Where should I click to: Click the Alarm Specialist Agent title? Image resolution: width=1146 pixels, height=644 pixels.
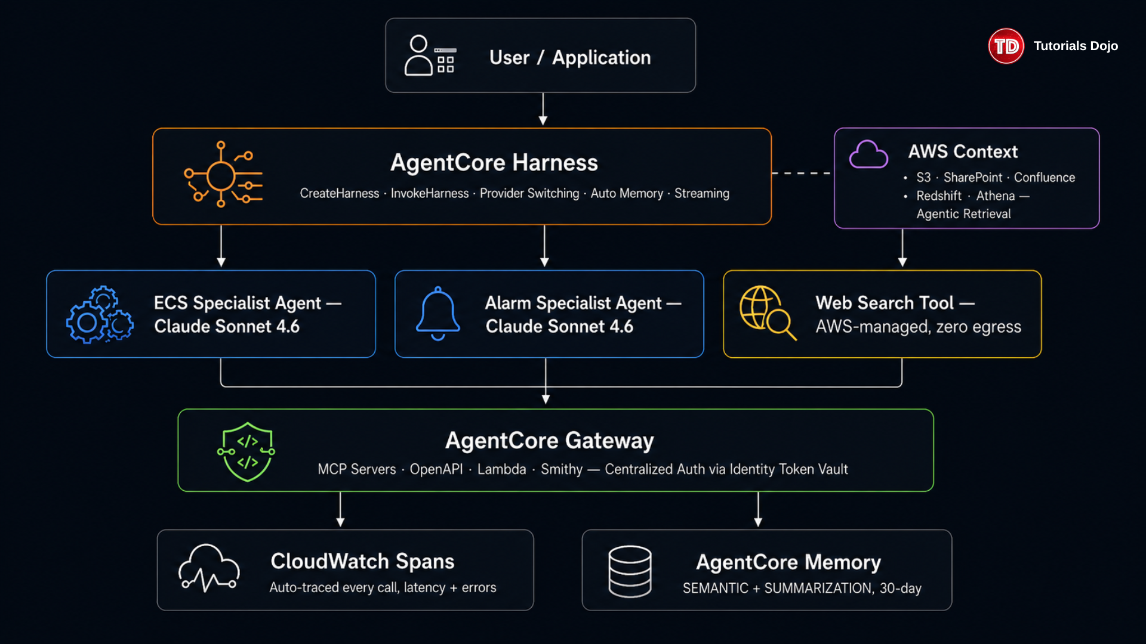583,303
